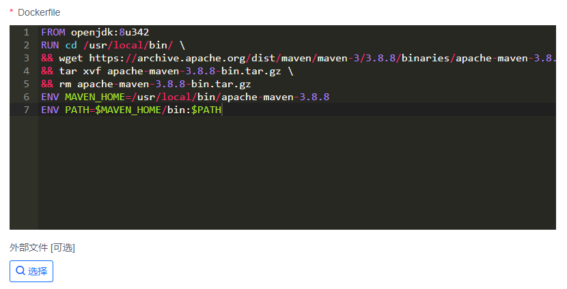Viewport: 567px width, 289px height.
Task: Click the line 'RUN cd /usr/local/bin/ \'
Action: coord(113,45)
